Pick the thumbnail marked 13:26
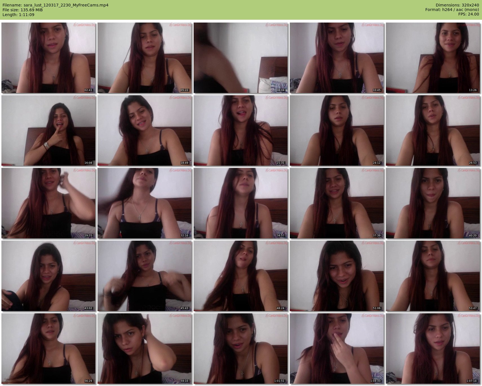This screenshot has width=482, height=386. point(433,58)
